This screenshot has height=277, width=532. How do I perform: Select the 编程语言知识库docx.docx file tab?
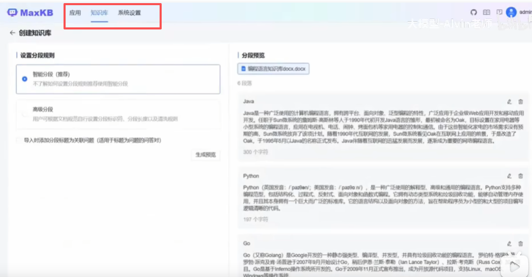pyautogui.click(x=273, y=69)
